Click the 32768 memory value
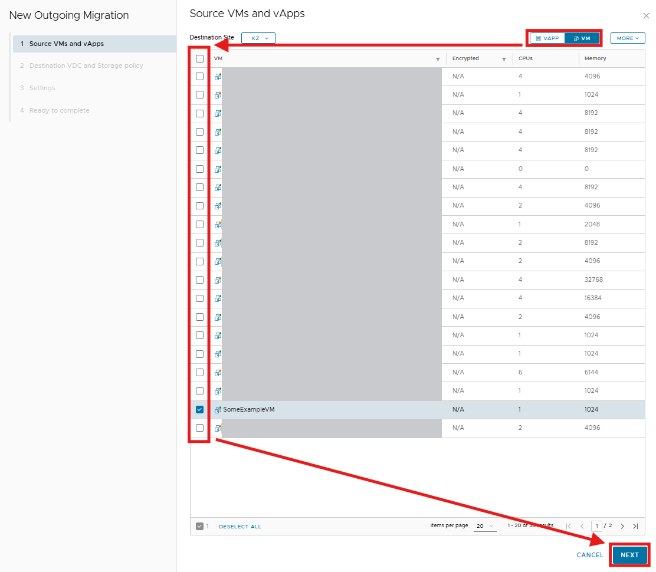This screenshot has height=572, width=656. (593, 280)
